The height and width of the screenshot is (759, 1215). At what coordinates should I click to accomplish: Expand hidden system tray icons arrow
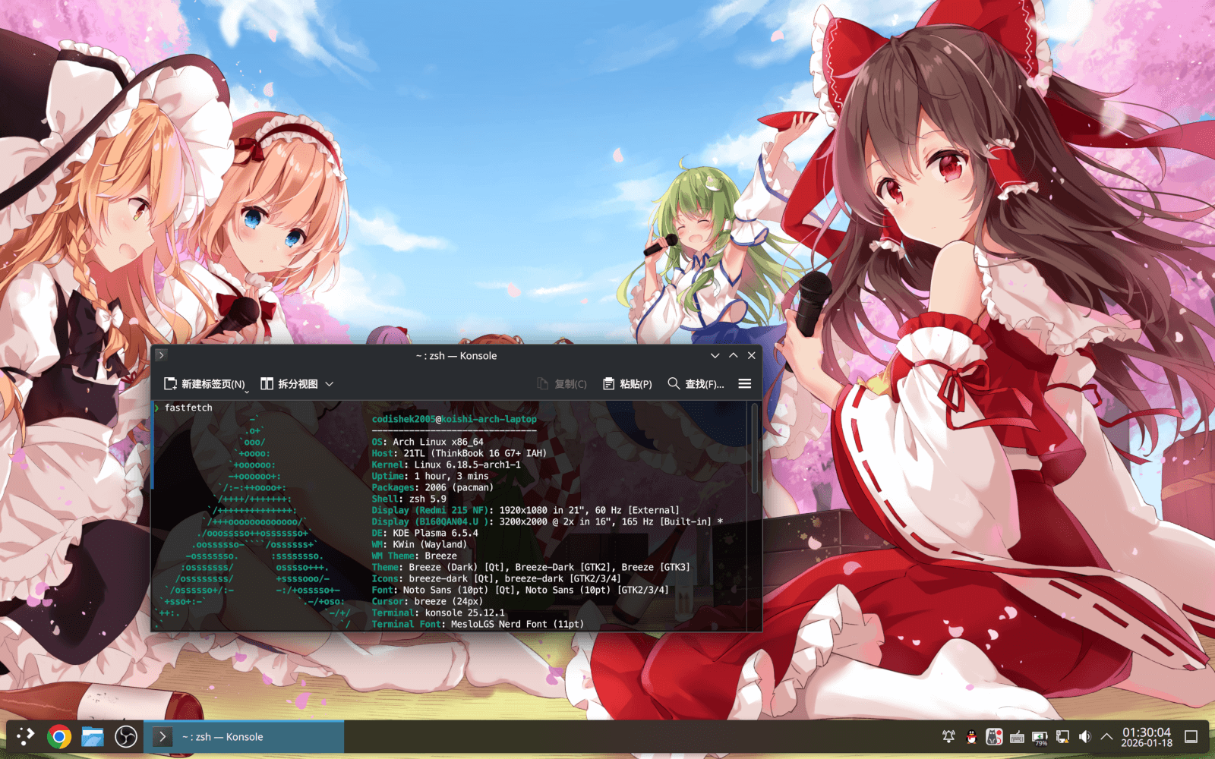pos(1106,736)
